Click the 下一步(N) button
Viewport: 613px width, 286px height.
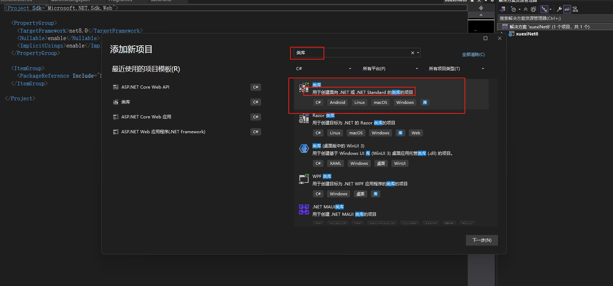click(x=482, y=240)
